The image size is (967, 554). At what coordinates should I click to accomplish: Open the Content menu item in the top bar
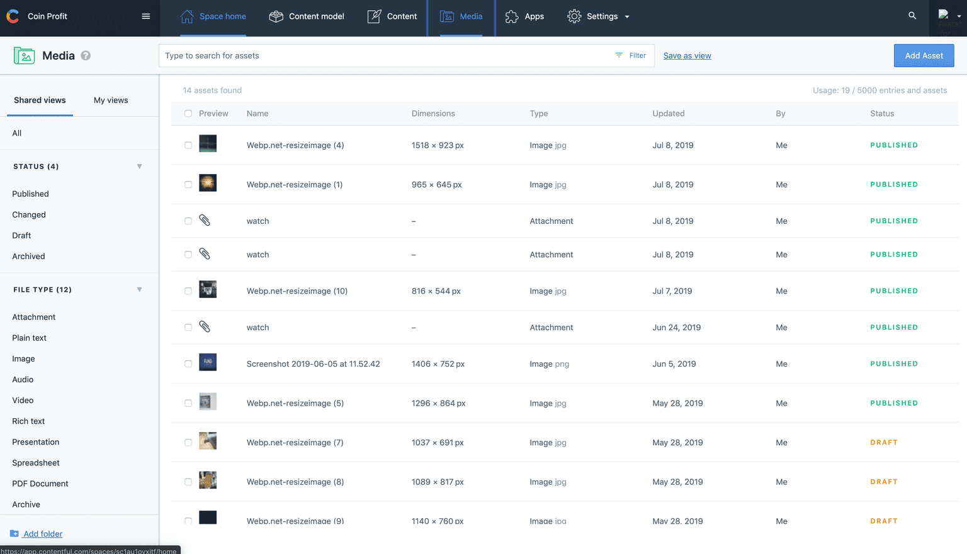402,16
